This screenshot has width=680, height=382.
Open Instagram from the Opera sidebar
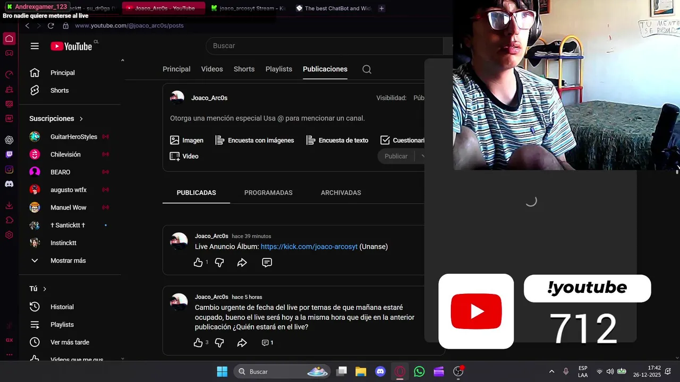(x=9, y=170)
